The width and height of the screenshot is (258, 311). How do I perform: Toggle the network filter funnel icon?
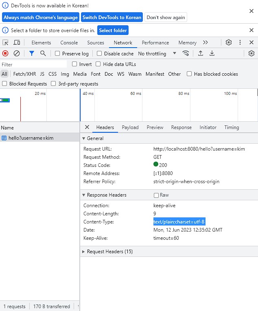31,53
